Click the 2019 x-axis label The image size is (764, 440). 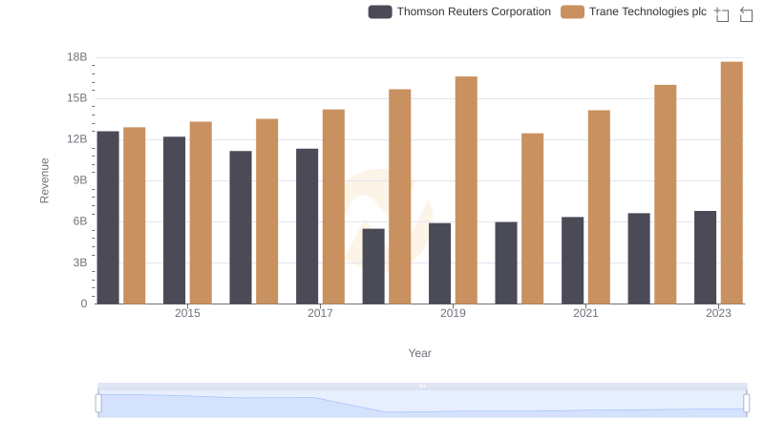(x=453, y=313)
